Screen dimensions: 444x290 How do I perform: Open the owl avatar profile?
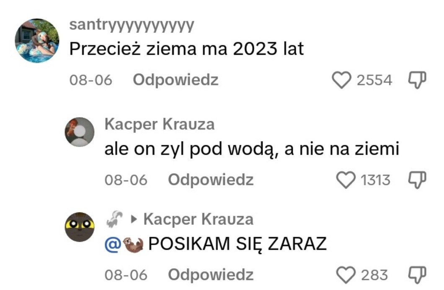point(80,227)
